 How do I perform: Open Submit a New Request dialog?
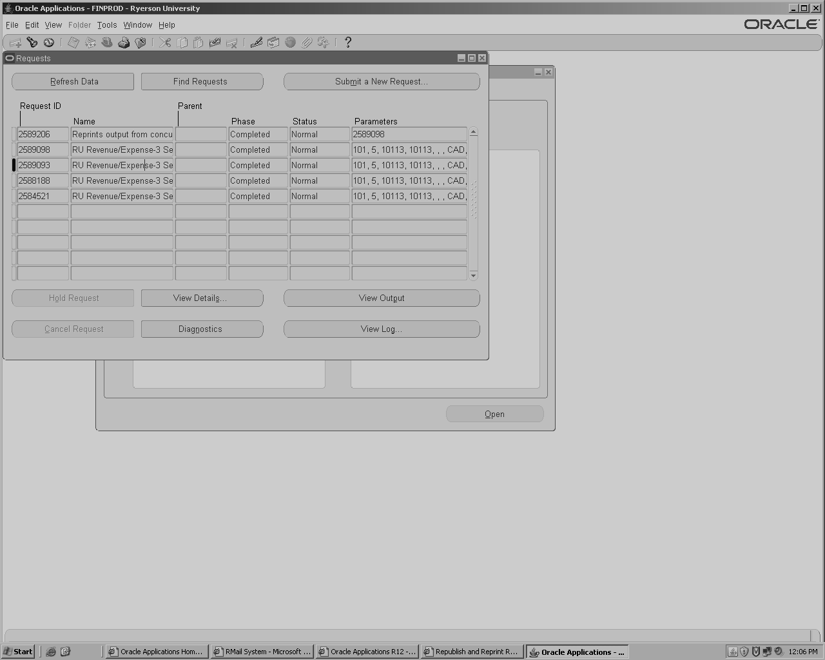tap(382, 82)
